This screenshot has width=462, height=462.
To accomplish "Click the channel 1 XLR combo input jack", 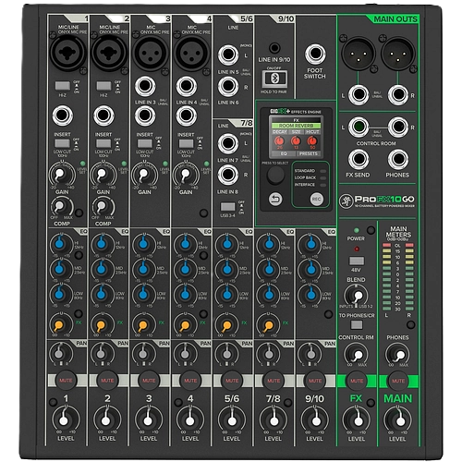I will pyautogui.click(x=67, y=53).
